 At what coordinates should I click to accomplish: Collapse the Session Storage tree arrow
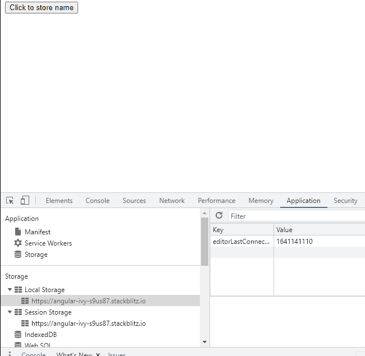[x=10, y=312]
